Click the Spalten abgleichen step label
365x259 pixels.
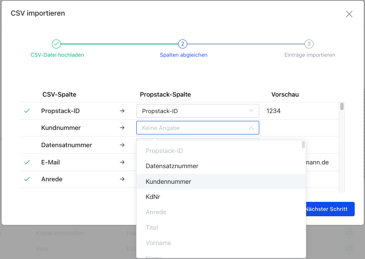183,55
